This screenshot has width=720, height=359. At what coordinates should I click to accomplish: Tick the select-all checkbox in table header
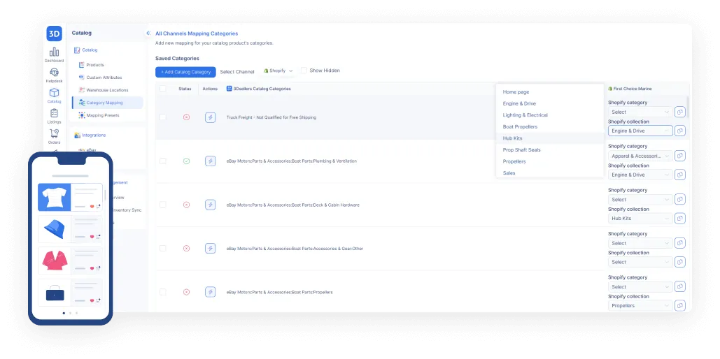163,89
